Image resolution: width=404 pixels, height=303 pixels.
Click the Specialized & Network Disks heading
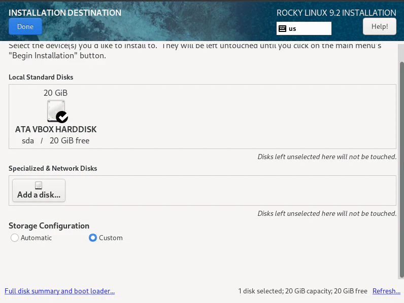click(53, 168)
